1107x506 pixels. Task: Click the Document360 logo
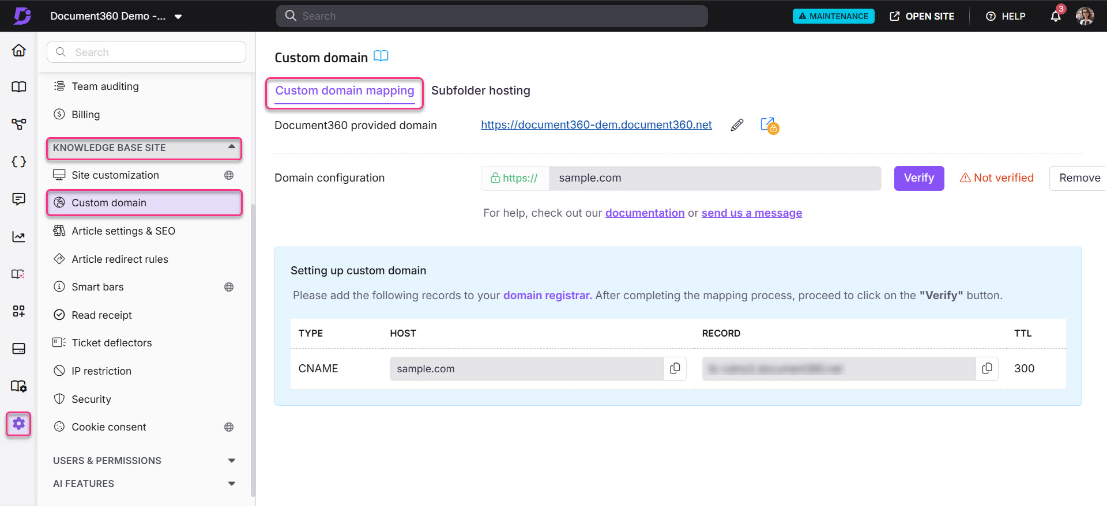pos(22,16)
